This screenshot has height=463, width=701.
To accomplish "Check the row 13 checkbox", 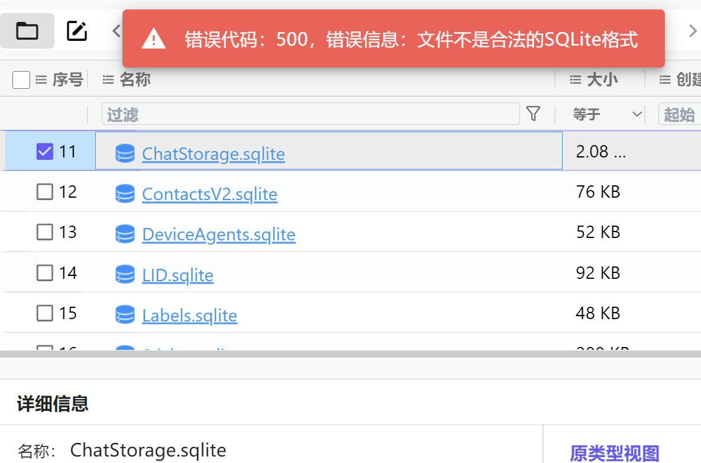I will tap(45, 232).
